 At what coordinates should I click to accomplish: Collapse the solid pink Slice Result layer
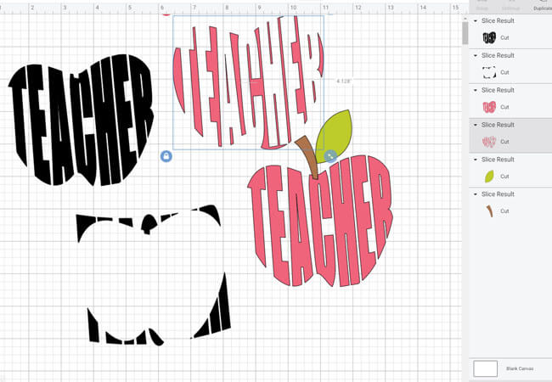click(476, 90)
